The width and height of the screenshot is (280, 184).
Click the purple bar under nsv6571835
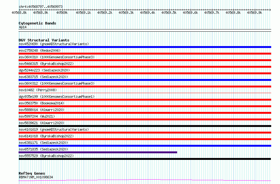pos(98,152)
